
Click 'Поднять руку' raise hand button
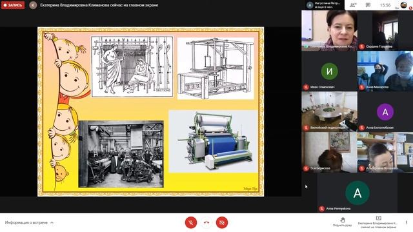click(343, 222)
